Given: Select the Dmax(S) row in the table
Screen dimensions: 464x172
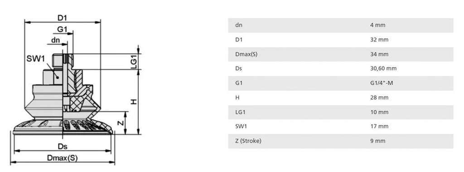Looking at the screenshot, I should [341, 54].
